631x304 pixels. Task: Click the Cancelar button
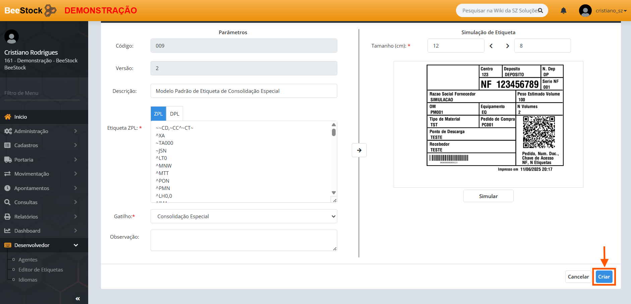(x=578, y=277)
